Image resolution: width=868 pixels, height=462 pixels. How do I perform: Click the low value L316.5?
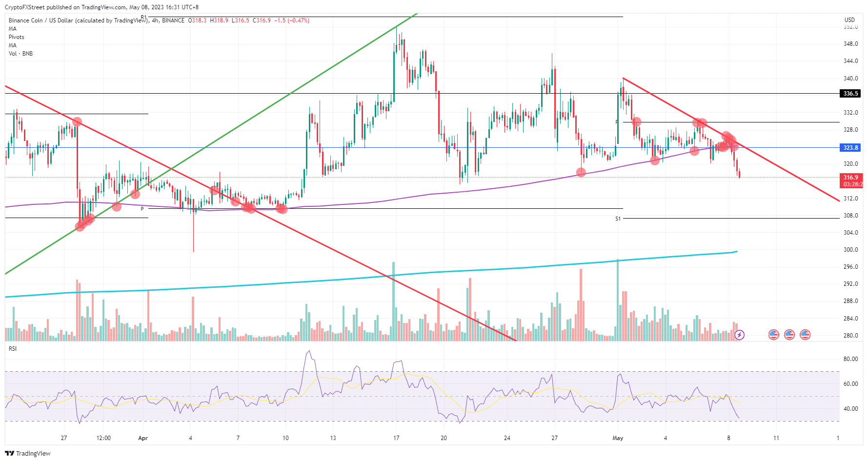240,20
